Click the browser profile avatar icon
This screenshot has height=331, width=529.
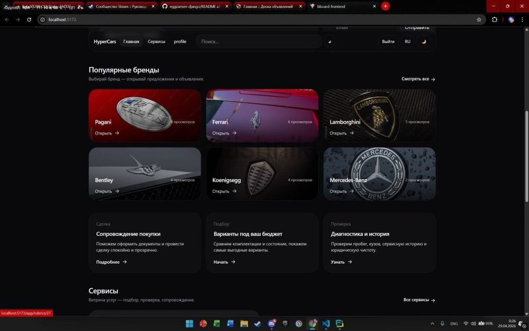[511, 20]
